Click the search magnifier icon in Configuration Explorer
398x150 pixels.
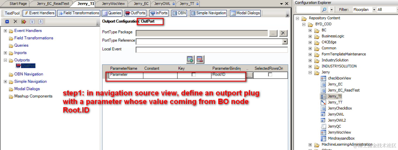[324, 10]
